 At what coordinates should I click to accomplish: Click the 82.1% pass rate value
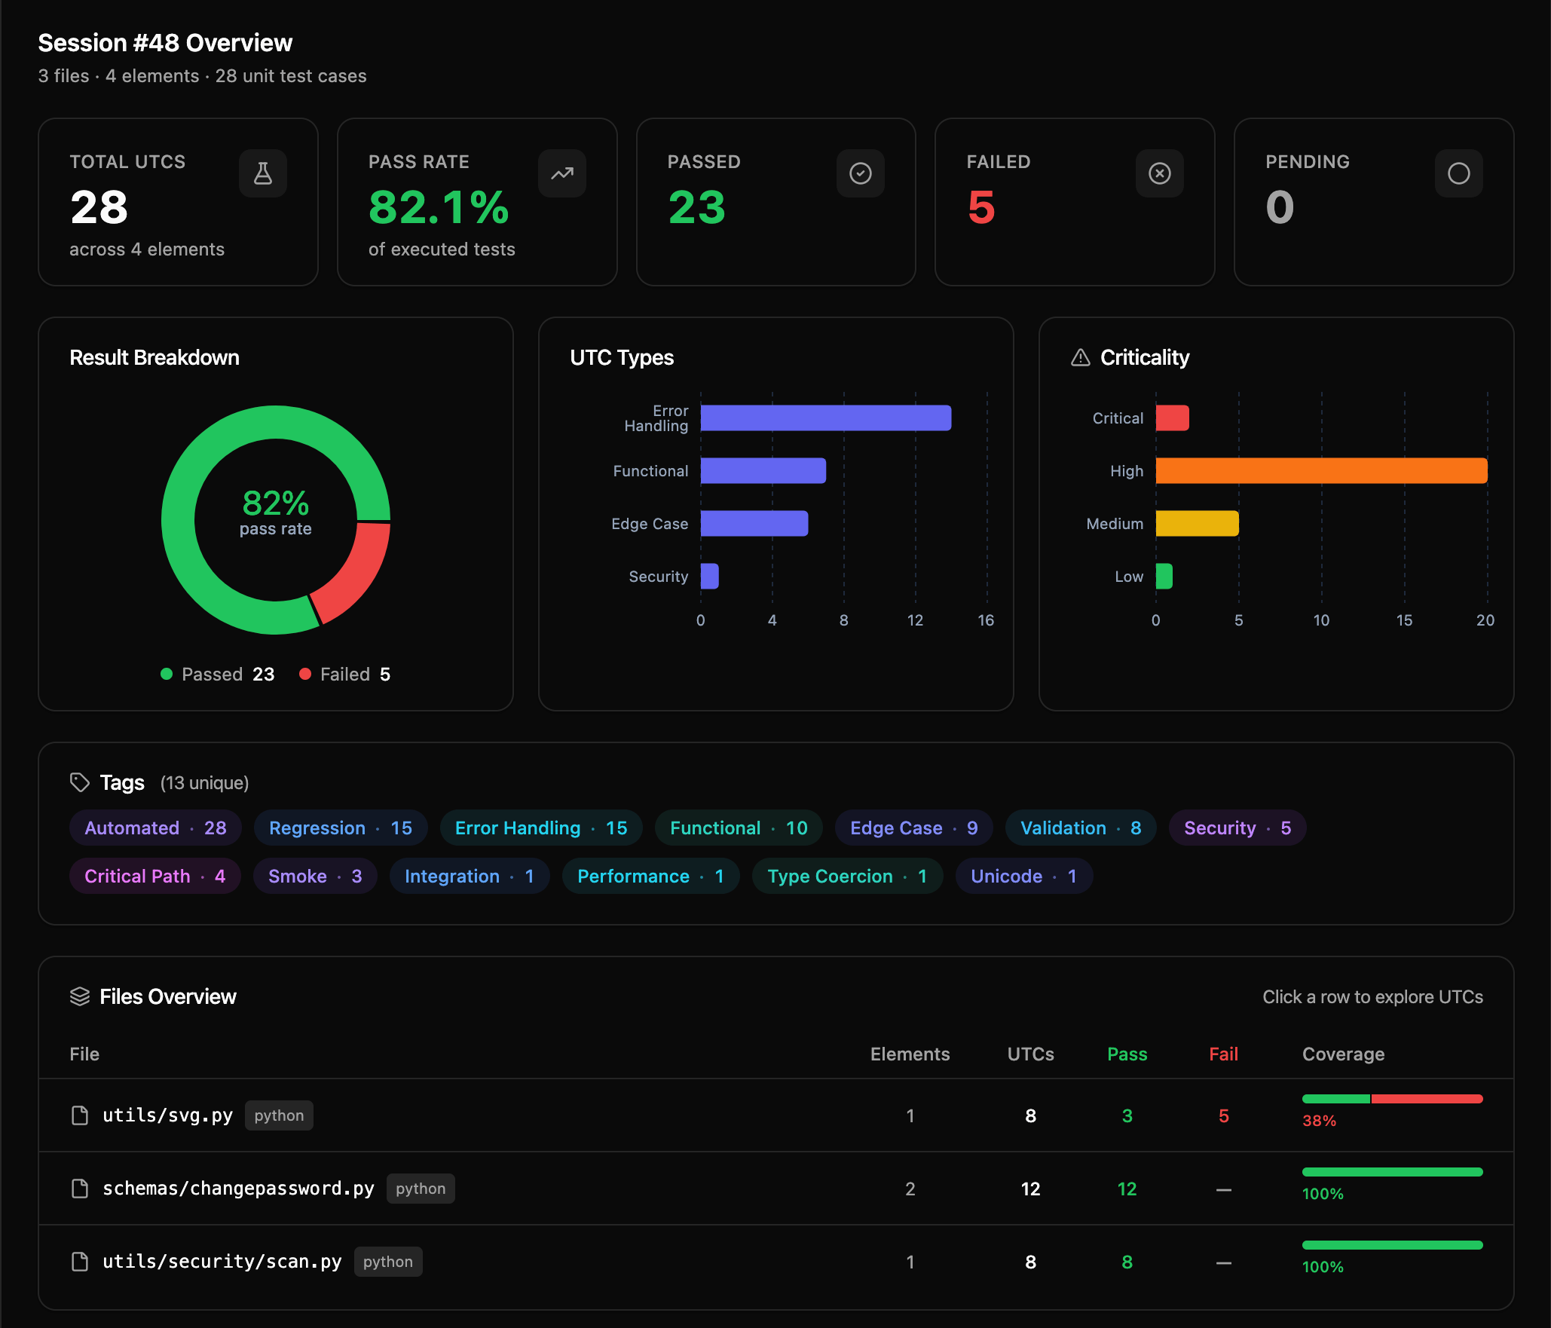pyautogui.click(x=439, y=207)
